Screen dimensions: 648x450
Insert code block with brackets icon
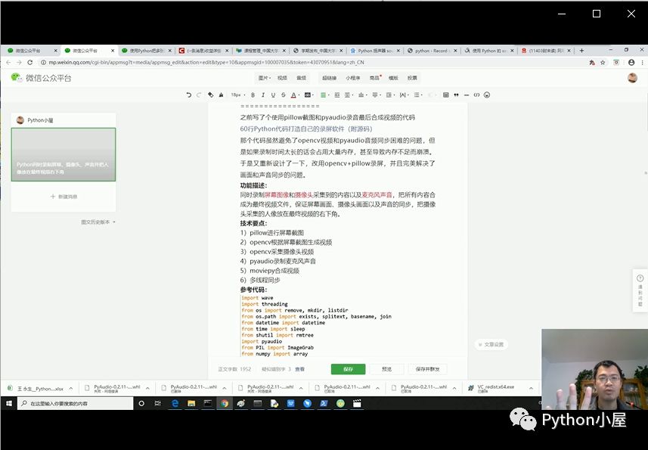[476, 95]
